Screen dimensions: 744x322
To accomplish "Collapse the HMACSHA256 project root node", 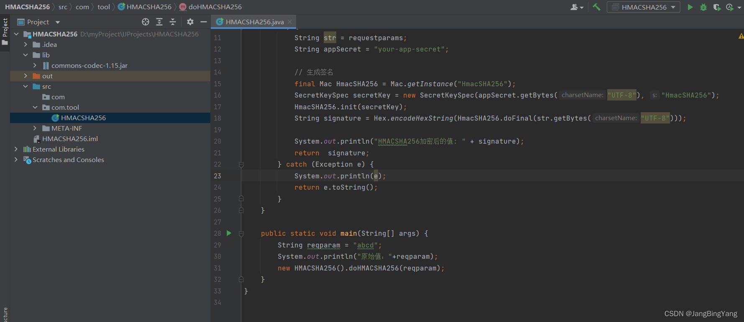I will coord(16,34).
